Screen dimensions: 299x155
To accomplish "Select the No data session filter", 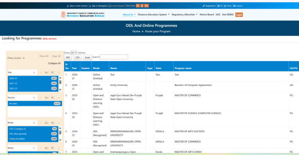I will pos(35,103).
